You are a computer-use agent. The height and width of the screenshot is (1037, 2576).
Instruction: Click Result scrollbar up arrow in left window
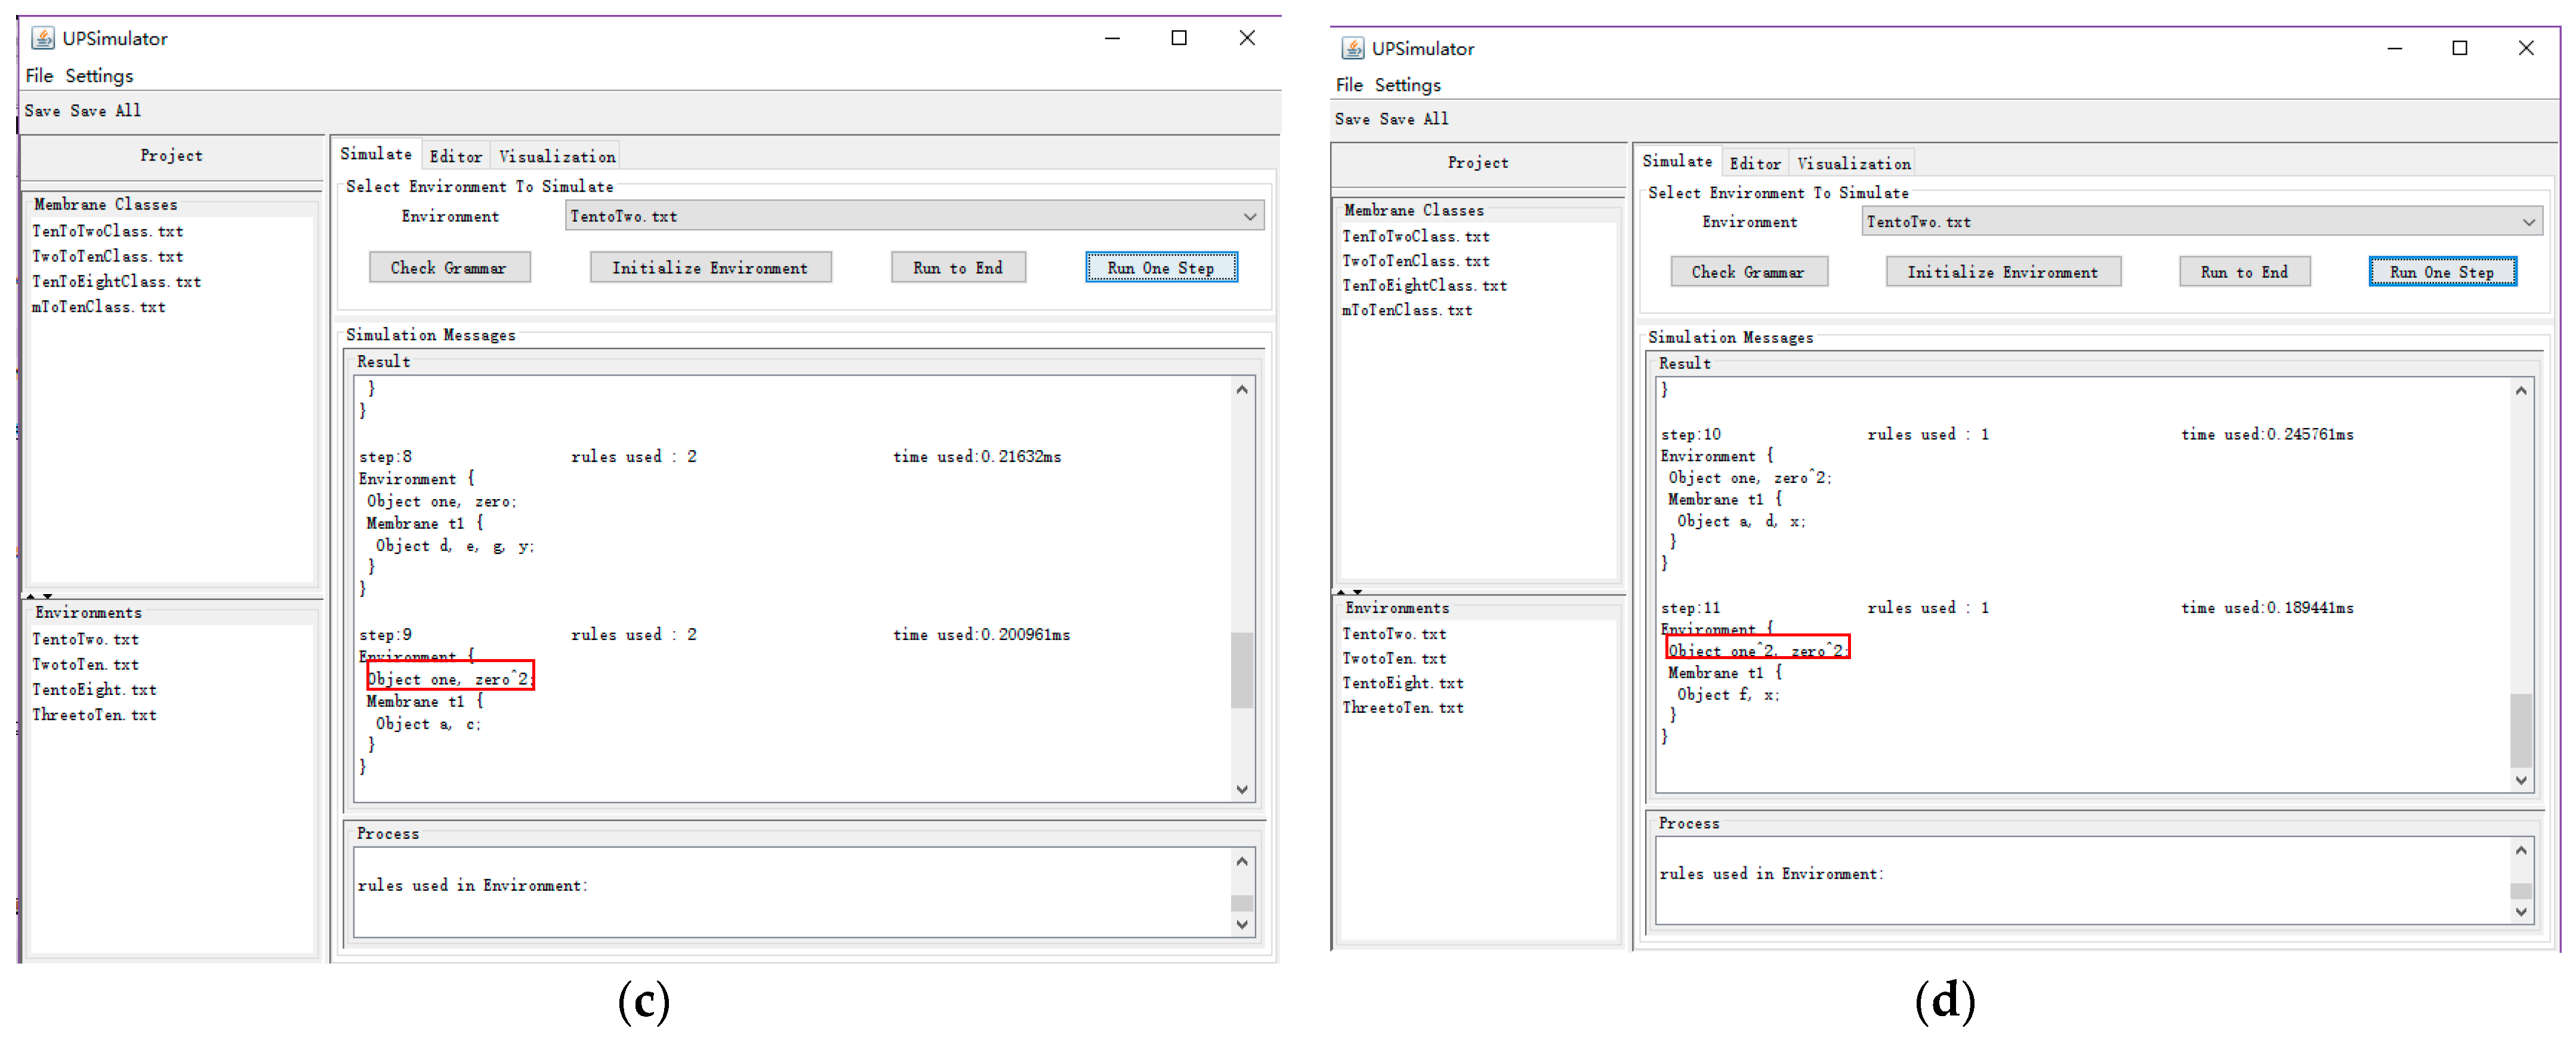click(1241, 389)
